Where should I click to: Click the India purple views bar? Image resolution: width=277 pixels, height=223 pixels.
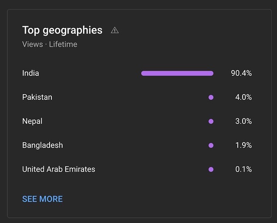point(177,73)
